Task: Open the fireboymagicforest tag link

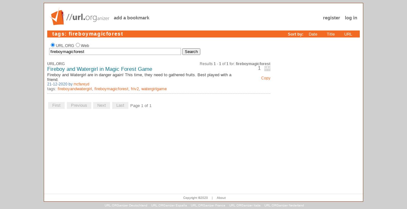Action: [x=111, y=89]
